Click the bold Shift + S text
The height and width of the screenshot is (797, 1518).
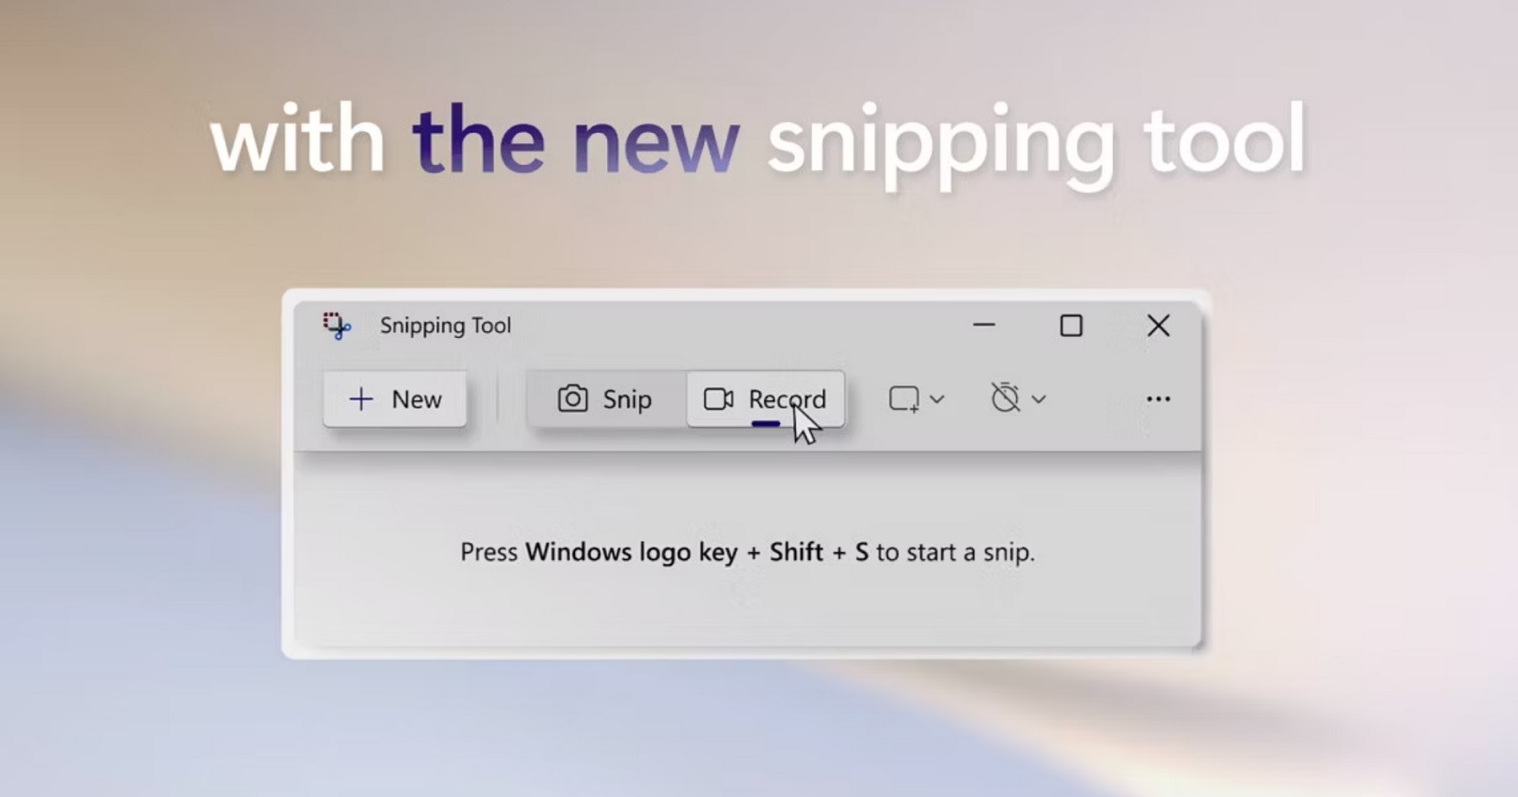(819, 552)
